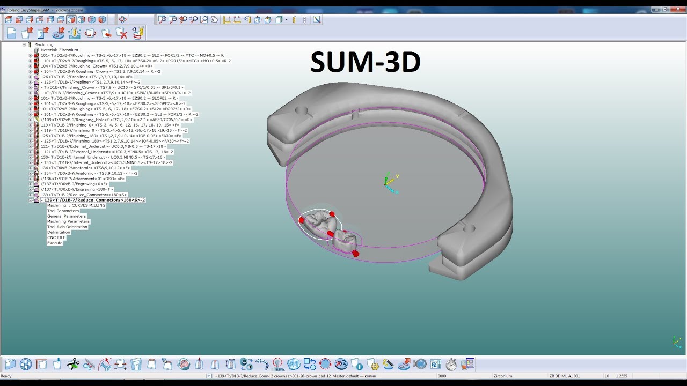Open General Parameters

[67, 216]
